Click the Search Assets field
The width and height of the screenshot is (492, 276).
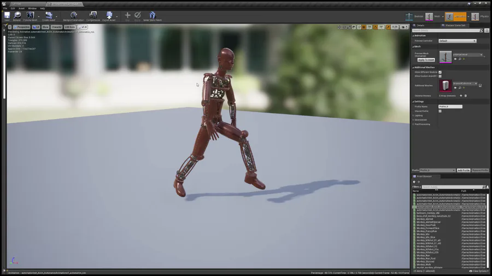pyautogui.click(x=452, y=187)
